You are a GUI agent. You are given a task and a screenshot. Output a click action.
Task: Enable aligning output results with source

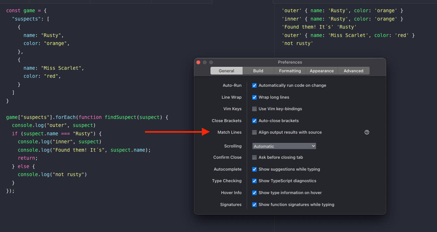point(254,132)
